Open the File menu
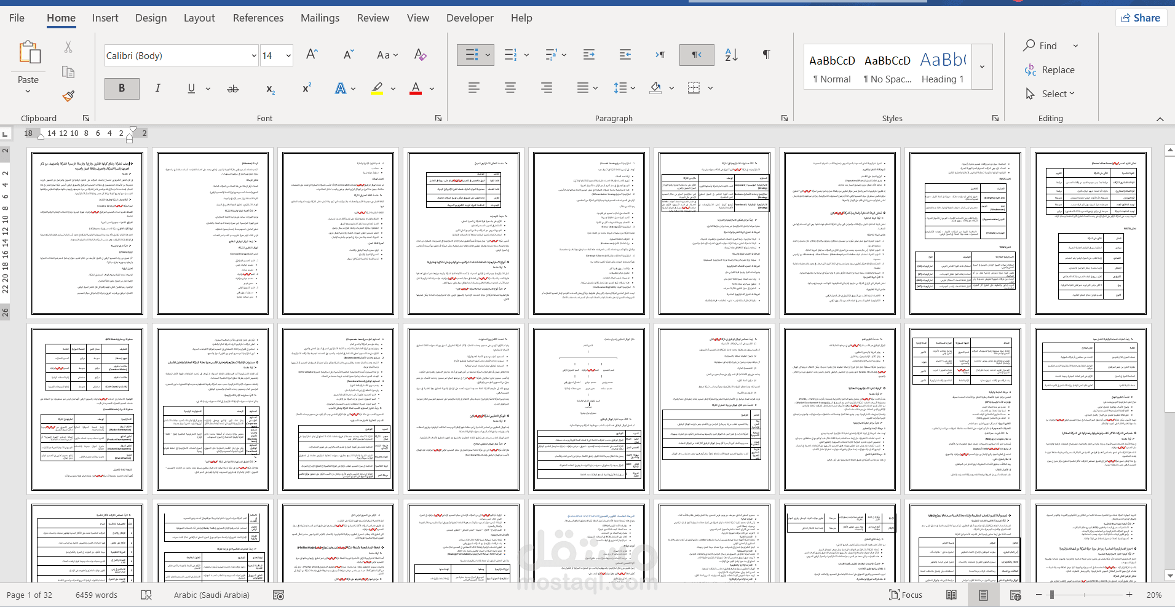 click(x=17, y=18)
